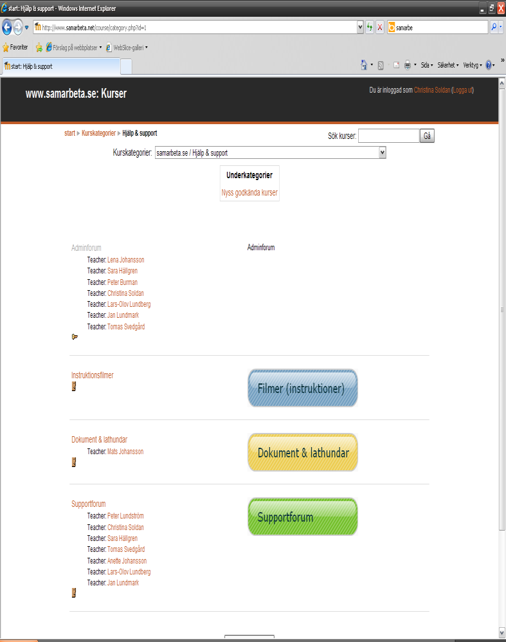Open the Instruktionsfilmer course link
The width and height of the screenshot is (506, 642).
coord(92,375)
